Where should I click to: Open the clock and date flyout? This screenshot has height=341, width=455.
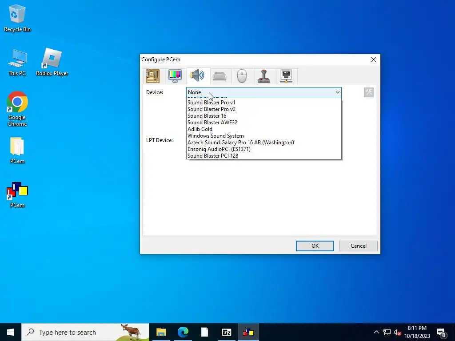417,332
